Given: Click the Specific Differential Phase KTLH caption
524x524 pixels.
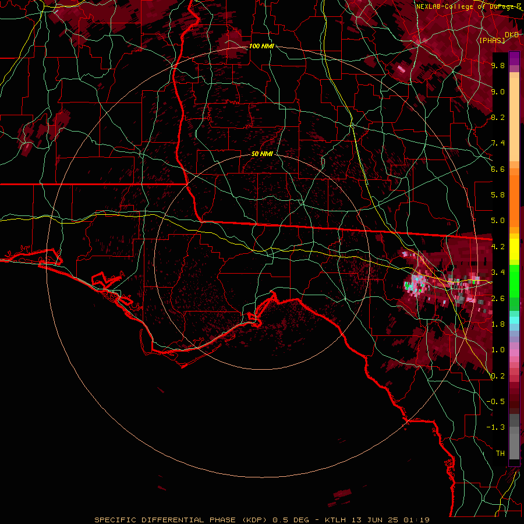Looking at the screenshot, I should coord(262,520).
